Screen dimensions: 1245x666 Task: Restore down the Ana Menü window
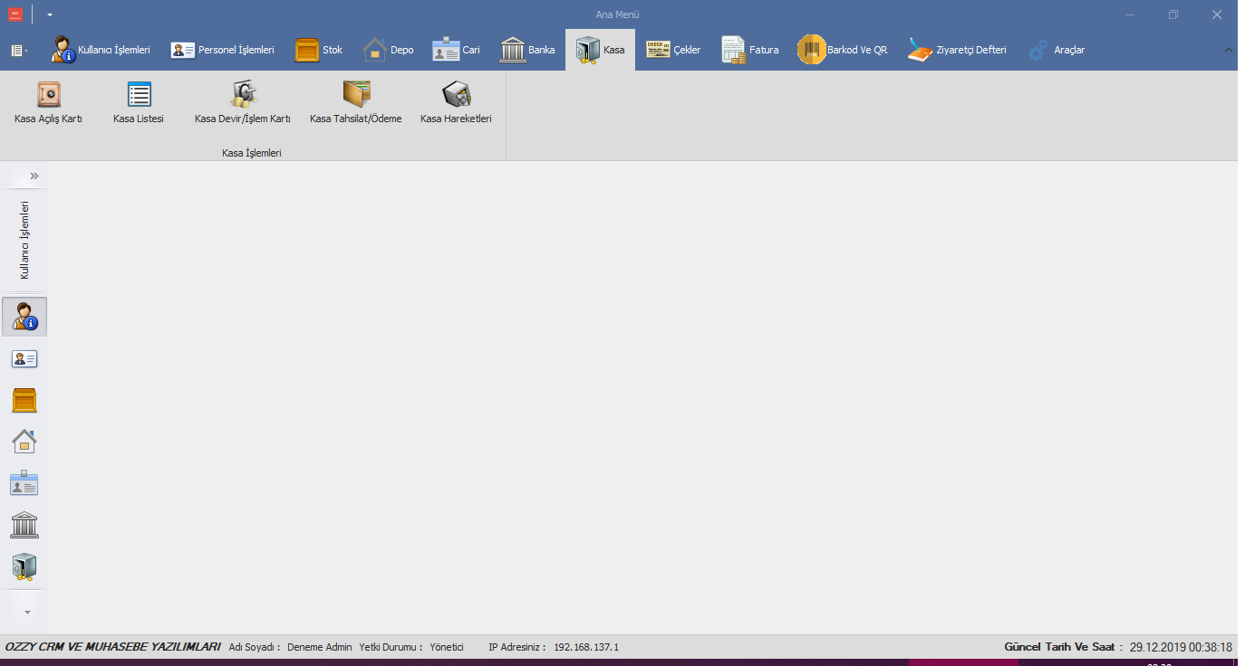click(1173, 14)
